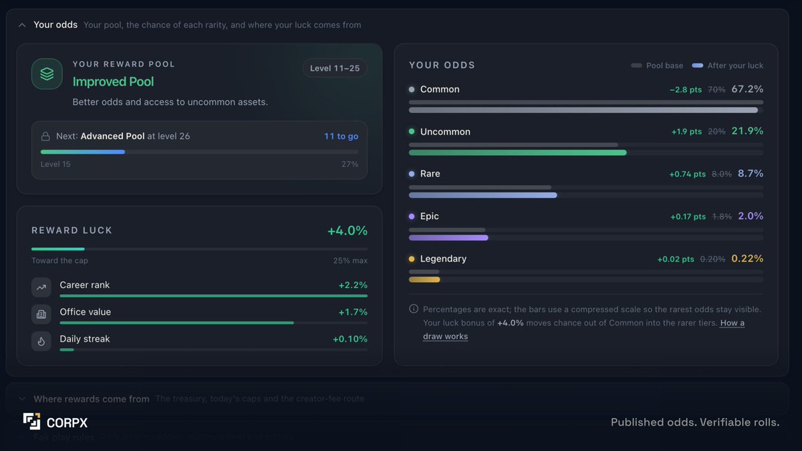
Task: Click the Uncommon rarity green dot
Action: click(412, 132)
